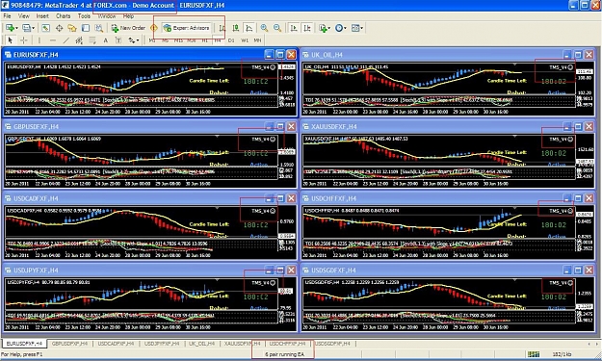This screenshot has width=602, height=361.
Task: Click inside the USDJPYFXF,H4 chart area
Action: coord(142,305)
